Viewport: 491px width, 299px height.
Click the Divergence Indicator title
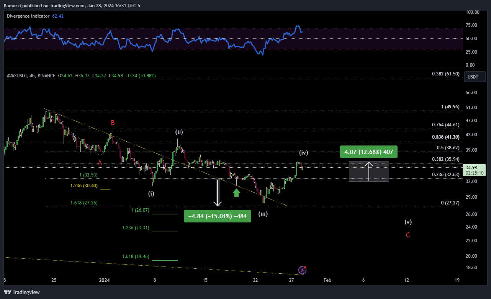tap(28, 16)
